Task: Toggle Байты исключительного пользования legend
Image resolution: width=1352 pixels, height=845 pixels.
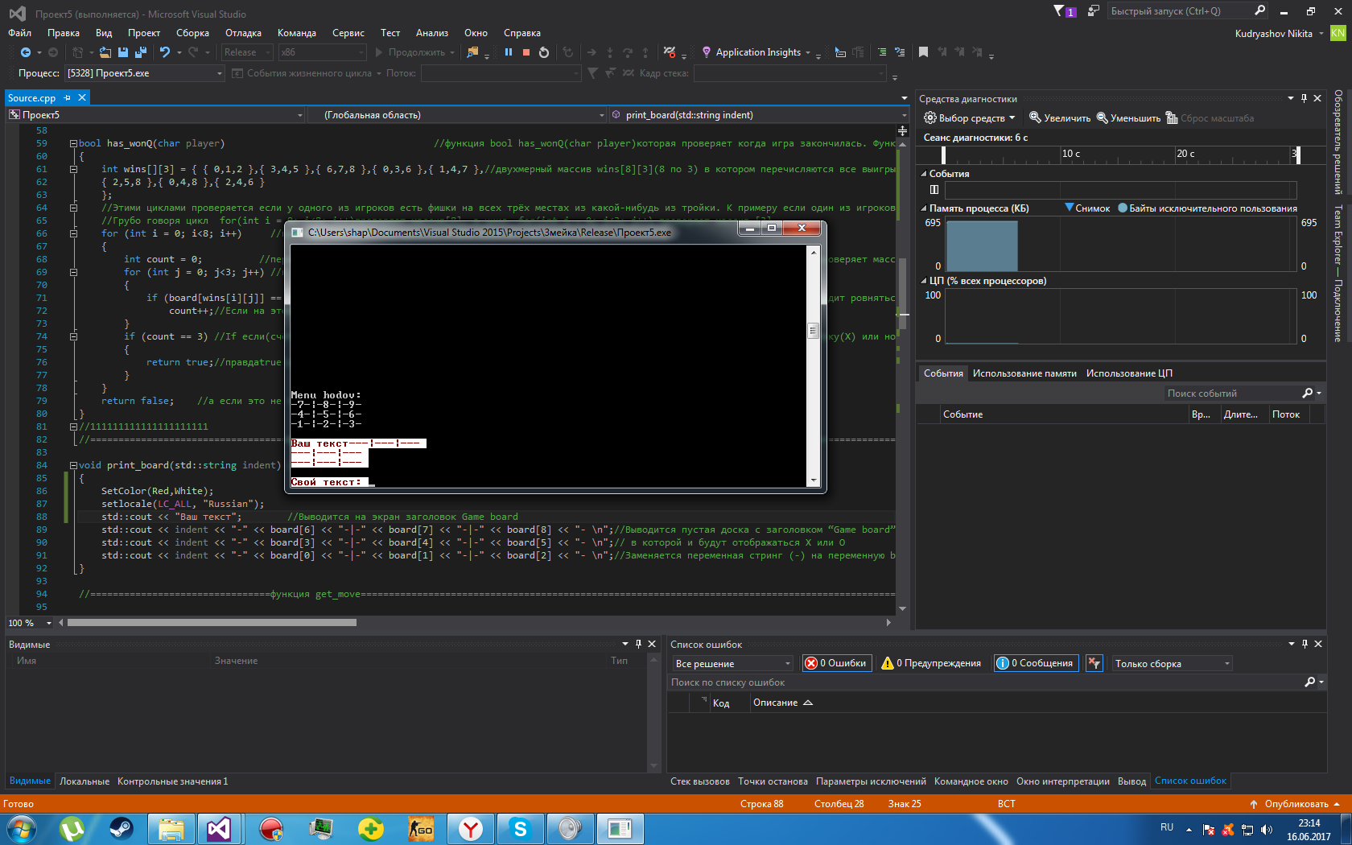Action: (x=1207, y=208)
